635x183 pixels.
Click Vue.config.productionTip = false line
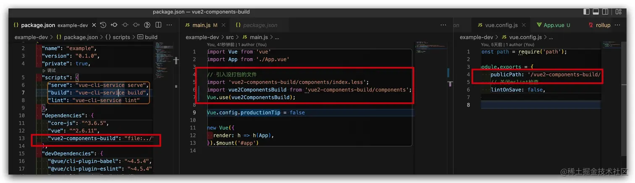(x=256, y=113)
